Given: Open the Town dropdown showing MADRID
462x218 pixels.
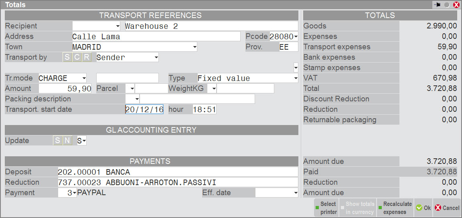Looking at the screenshot, I should (x=195, y=47).
